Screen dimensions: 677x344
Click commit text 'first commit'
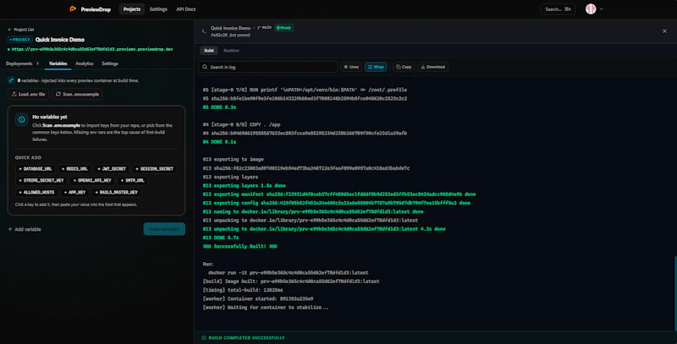(239, 35)
